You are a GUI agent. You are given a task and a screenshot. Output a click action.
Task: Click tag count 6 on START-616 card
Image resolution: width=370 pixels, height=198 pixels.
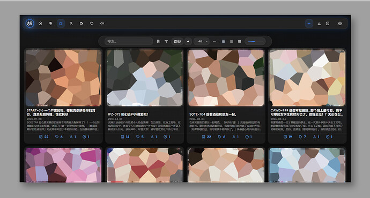click(59, 137)
